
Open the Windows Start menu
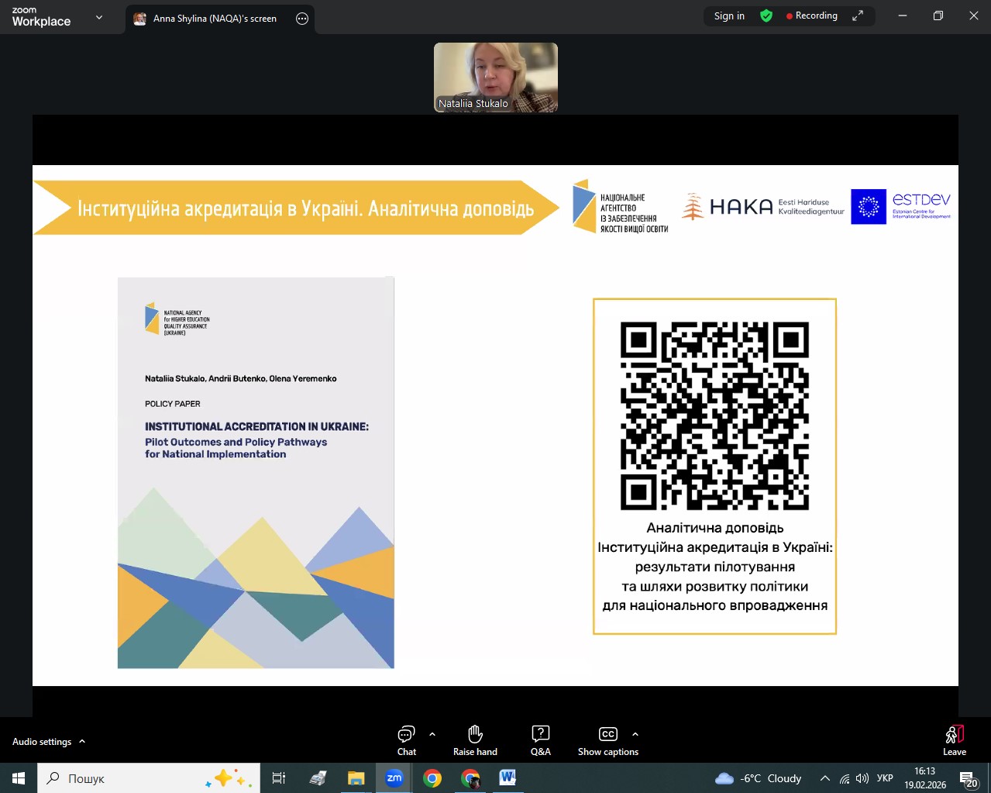[x=19, y=778]
